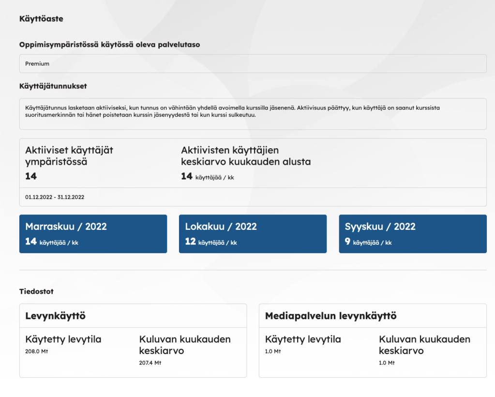Click Kuluvan kuukauden keskiarvo in Levynkäyttö panel

pyautogui.click(x=184, y=345)
